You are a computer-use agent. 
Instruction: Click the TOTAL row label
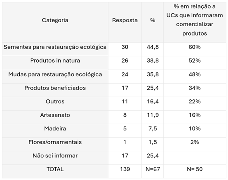click(x=55, y=172)
